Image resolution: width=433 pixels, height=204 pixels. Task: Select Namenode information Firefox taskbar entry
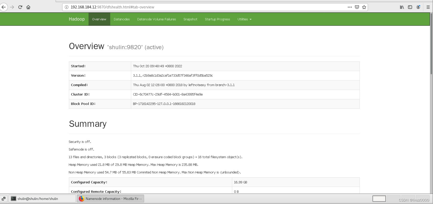point(110,199)
